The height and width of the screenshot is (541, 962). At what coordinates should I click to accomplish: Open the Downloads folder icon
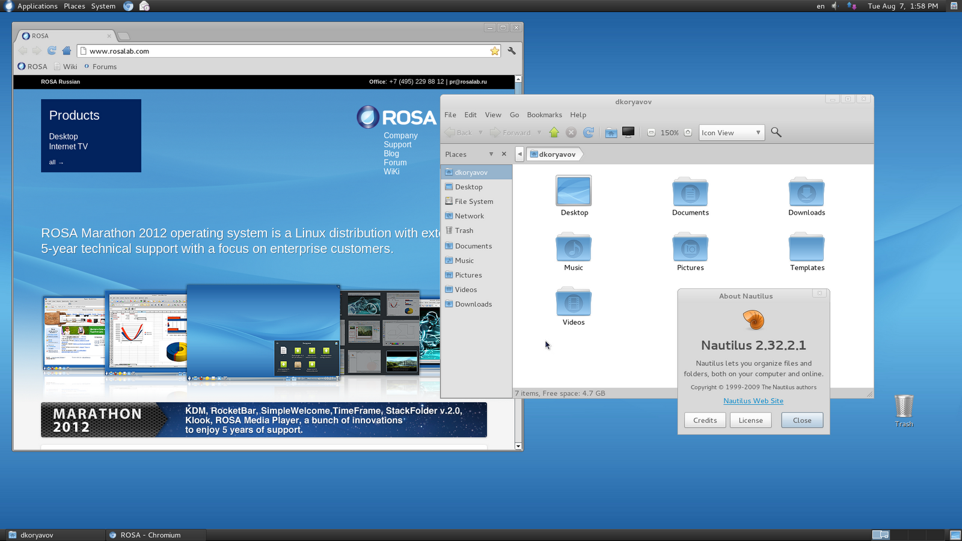[807, 192]
